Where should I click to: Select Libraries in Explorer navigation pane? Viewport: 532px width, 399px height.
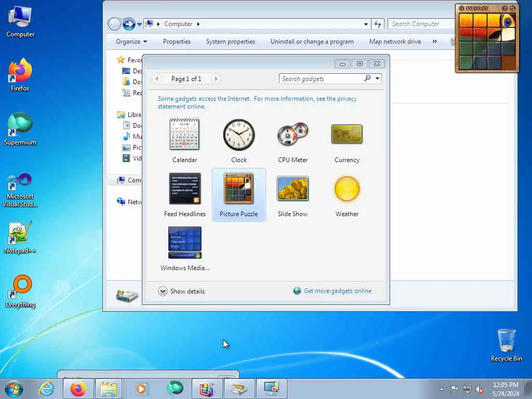129,115
